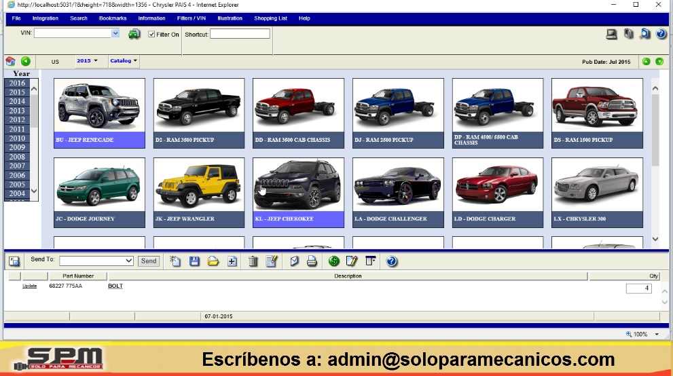This screenshot has height=376, width=673.
Task: Click vehicle grid scrollbar down arrow
Action: tap(655, 239)
